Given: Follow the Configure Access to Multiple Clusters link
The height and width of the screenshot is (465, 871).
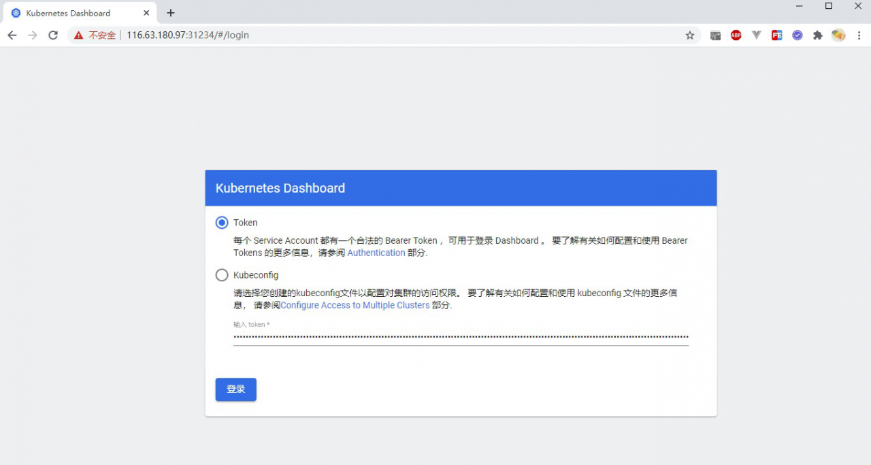Looking at the screenshot, I should click(x=355, y=305).
